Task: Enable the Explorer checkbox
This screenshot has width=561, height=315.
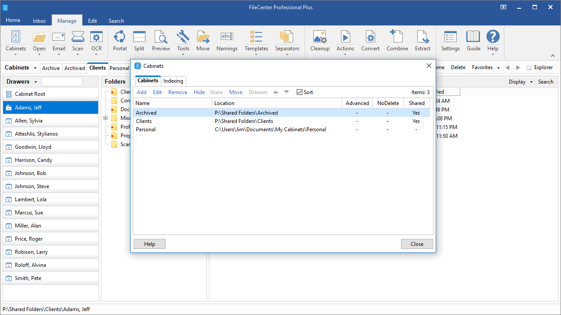Action: pos(529,68)
